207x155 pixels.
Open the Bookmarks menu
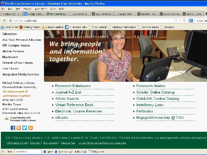point(41,9)
